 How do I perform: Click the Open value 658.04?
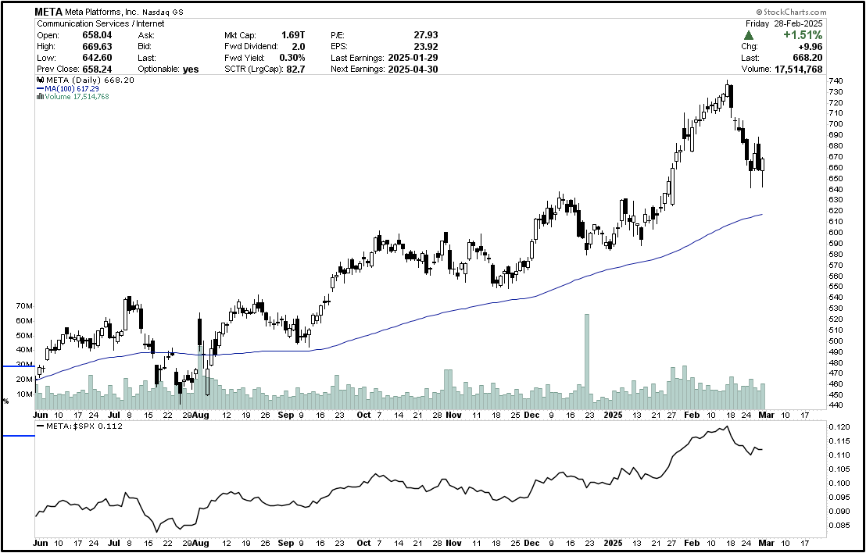[97, 35]
